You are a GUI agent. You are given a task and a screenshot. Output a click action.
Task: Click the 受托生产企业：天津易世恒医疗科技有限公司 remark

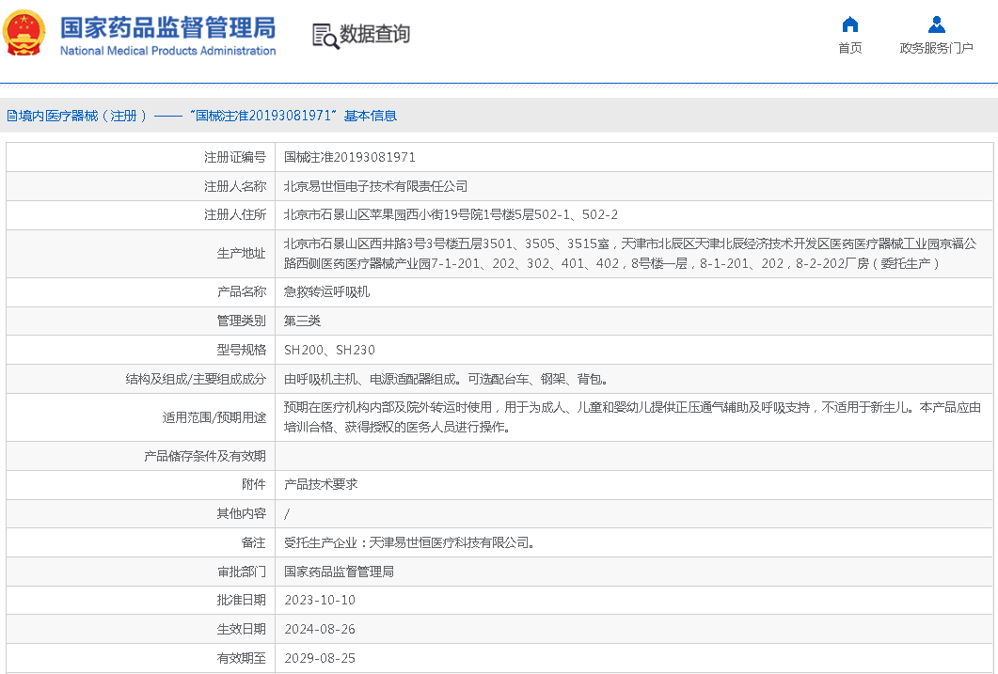pos(409,542)
